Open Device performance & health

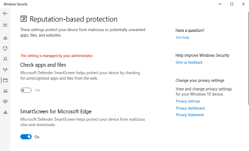(x=5, y=102)
